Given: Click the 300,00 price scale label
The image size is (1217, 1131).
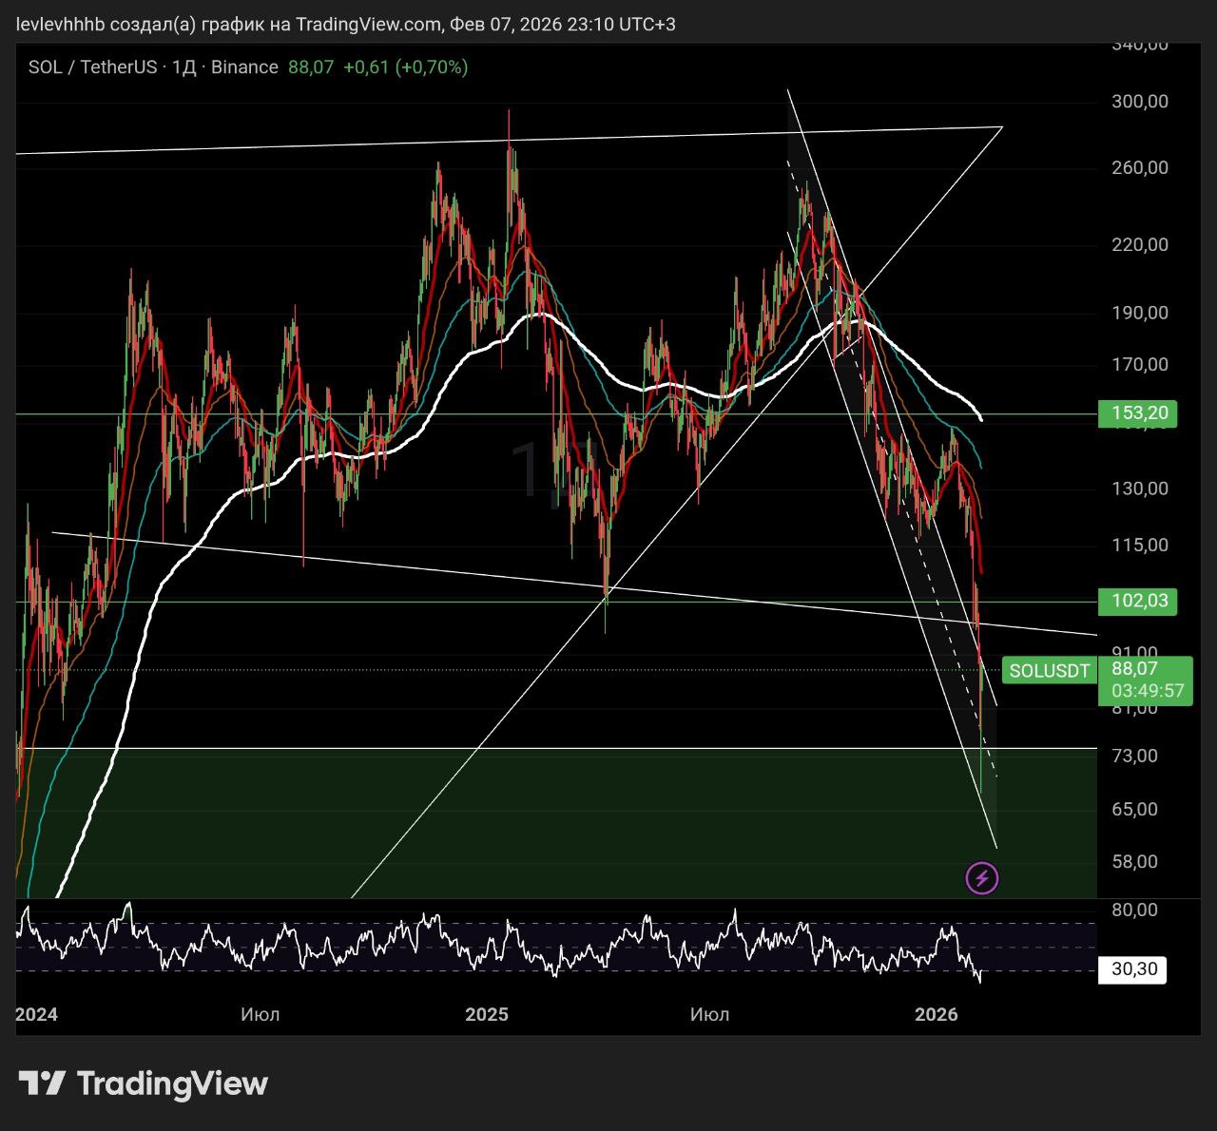Looking at the screenshot, I should coord(1140,102).
